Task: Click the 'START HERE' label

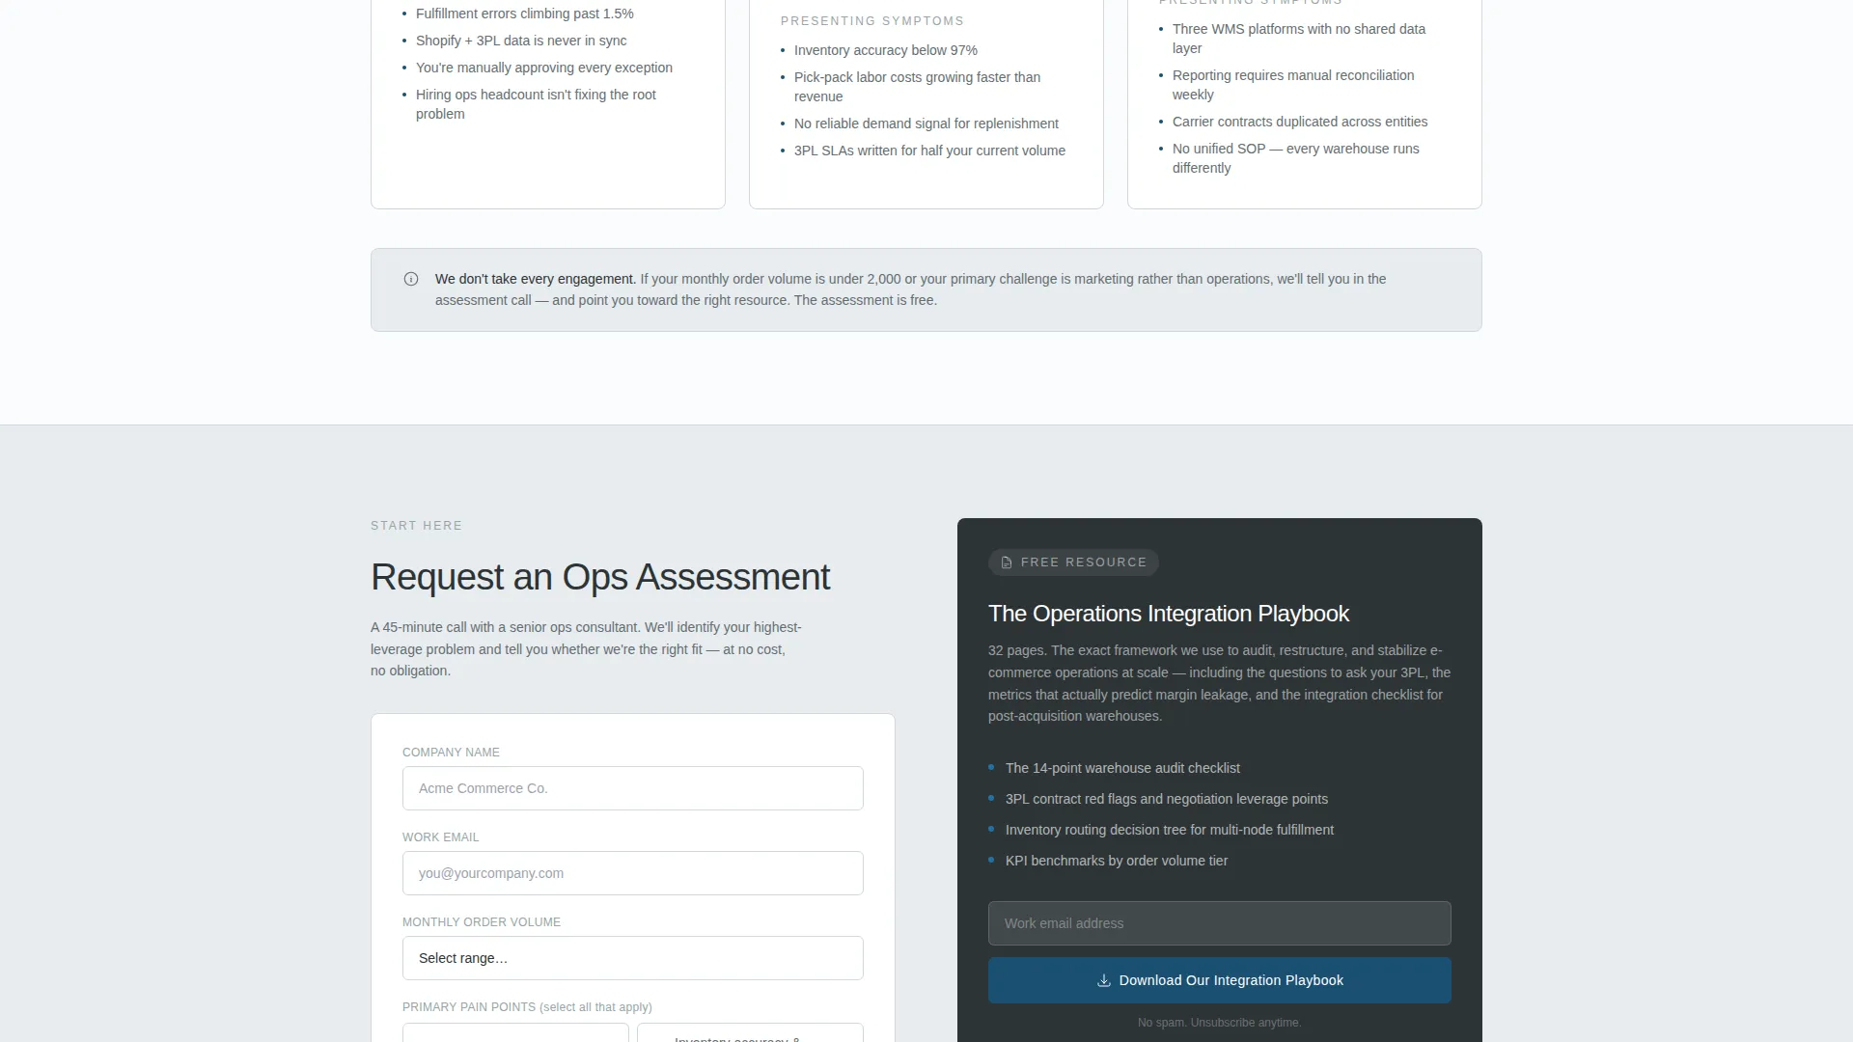Action: click(x=417, y=526)
